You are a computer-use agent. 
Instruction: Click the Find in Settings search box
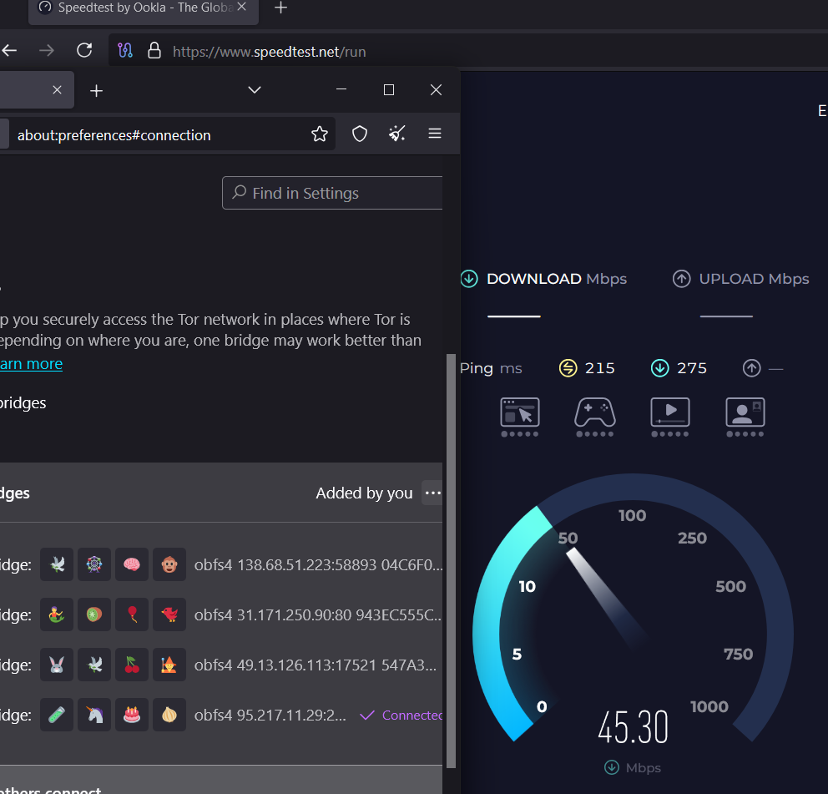(x=332, y=193)
